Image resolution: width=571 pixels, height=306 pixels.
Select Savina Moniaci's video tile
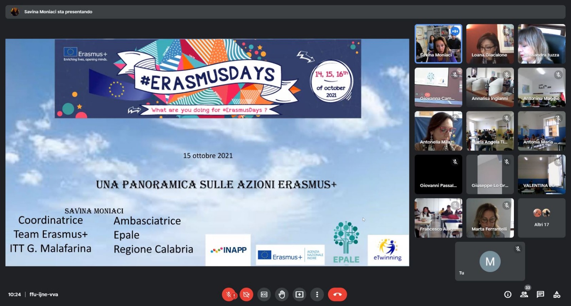(x=438, y=44)
